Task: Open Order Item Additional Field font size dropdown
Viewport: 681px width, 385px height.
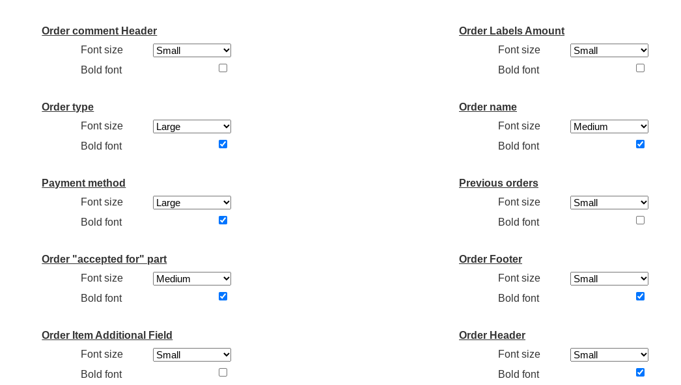Action: [x=192, y=355]
